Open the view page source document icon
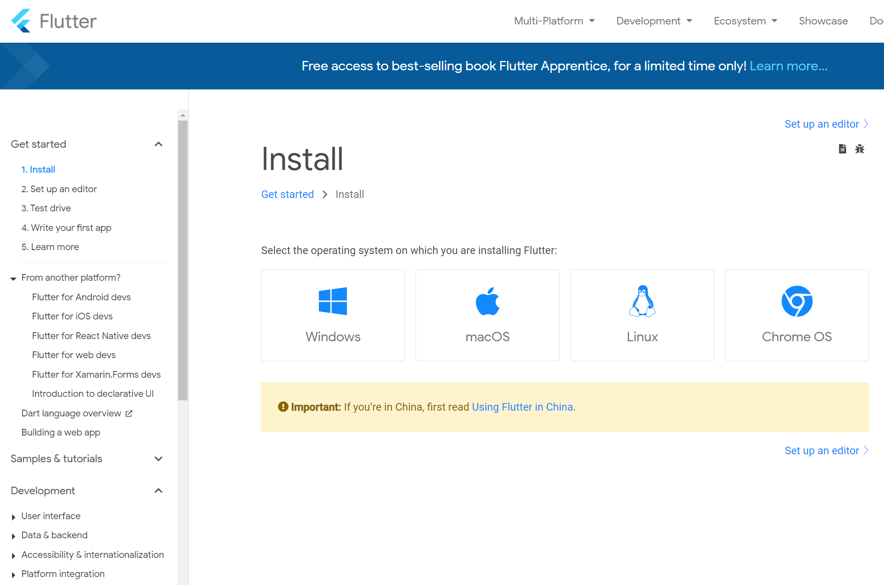This screenshot has width=884, height=585. [x=842, y=149]
